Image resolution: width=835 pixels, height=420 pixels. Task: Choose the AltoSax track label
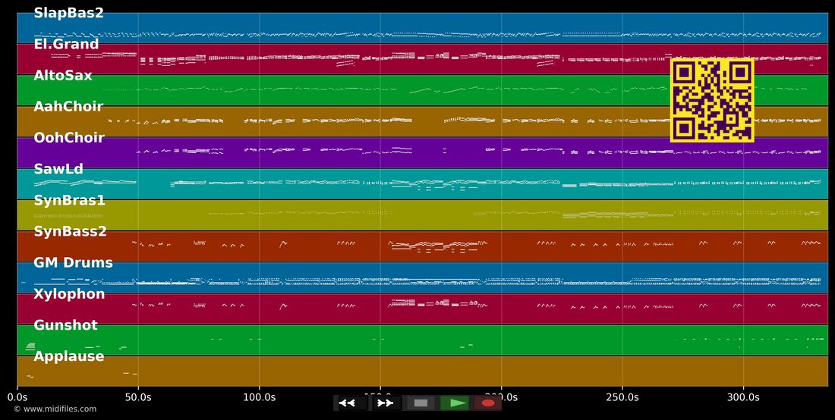click(x=63, y=76)
